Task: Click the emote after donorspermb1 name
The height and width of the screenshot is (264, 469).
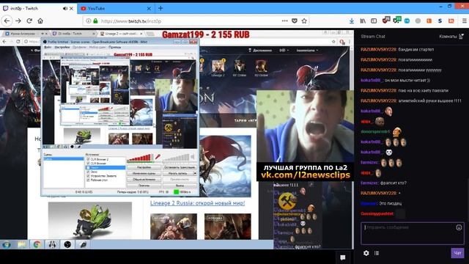Action: point(397,131)
